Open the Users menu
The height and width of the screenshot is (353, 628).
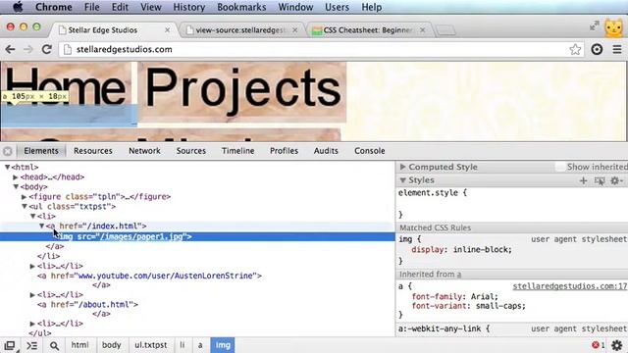pyautogui.click(x=337, y=7)
